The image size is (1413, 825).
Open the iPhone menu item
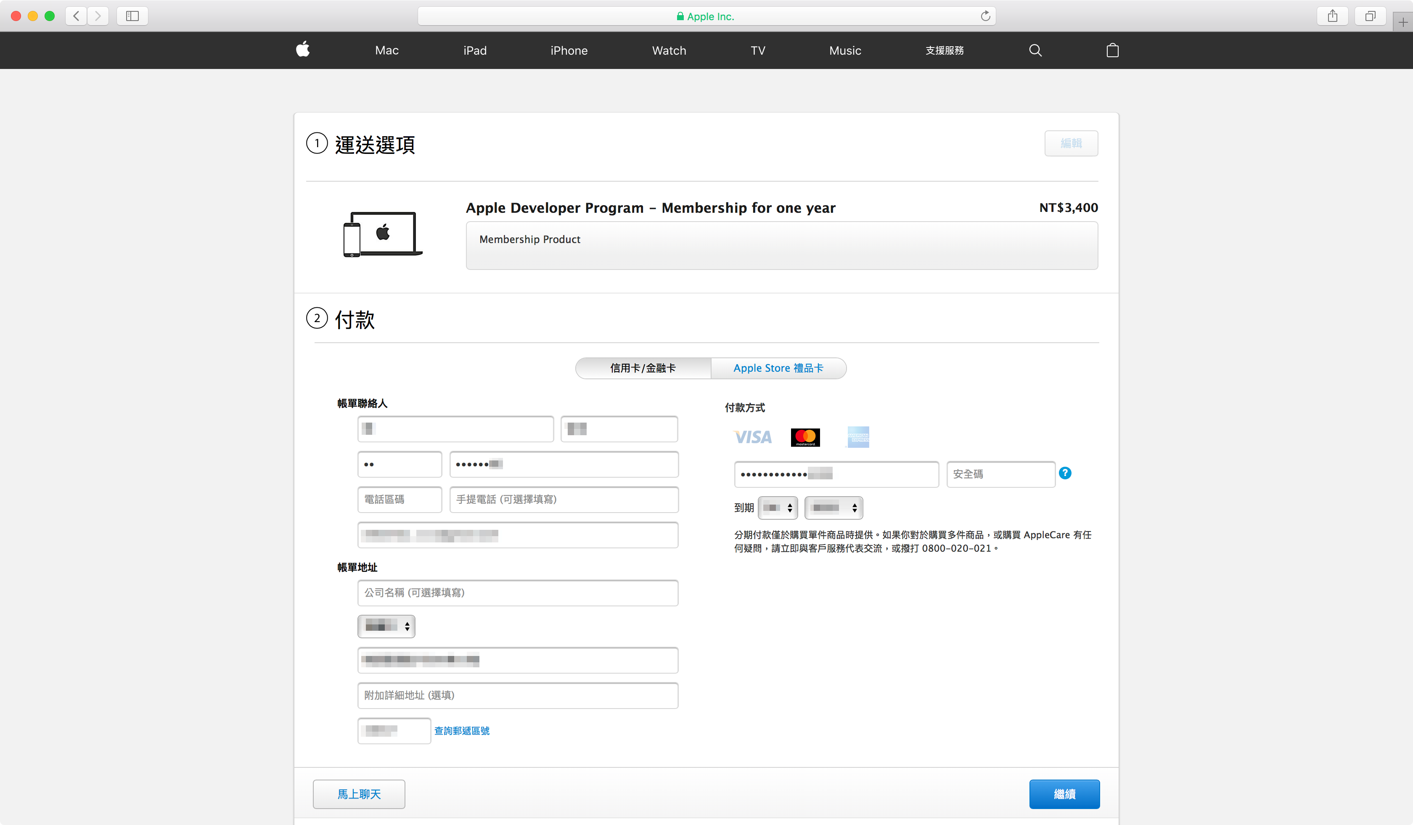pyautogui.click(x=569, y=50)
